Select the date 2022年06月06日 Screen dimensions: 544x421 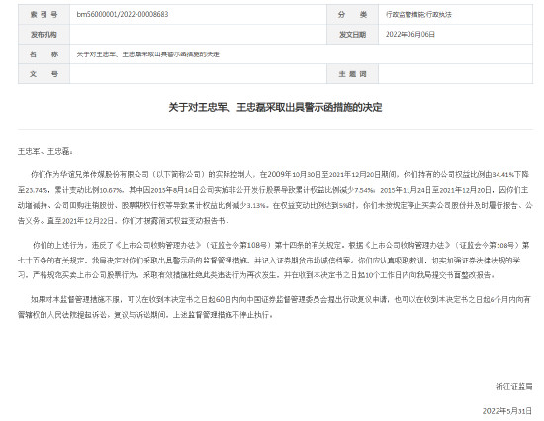410,34
